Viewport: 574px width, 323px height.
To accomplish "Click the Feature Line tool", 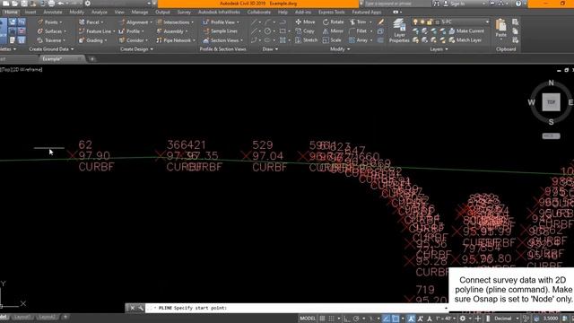I will click(96, 31).
